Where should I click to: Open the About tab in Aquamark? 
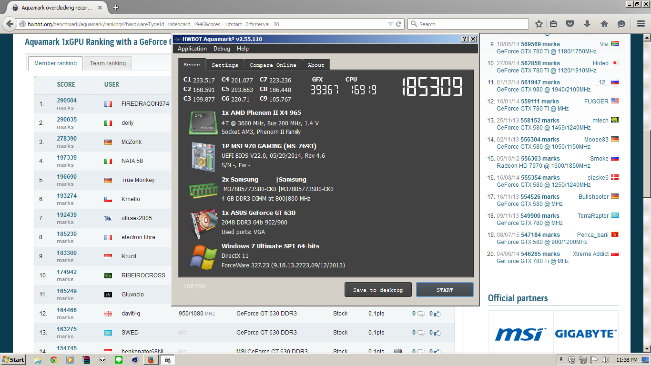[x=316, y=65]
